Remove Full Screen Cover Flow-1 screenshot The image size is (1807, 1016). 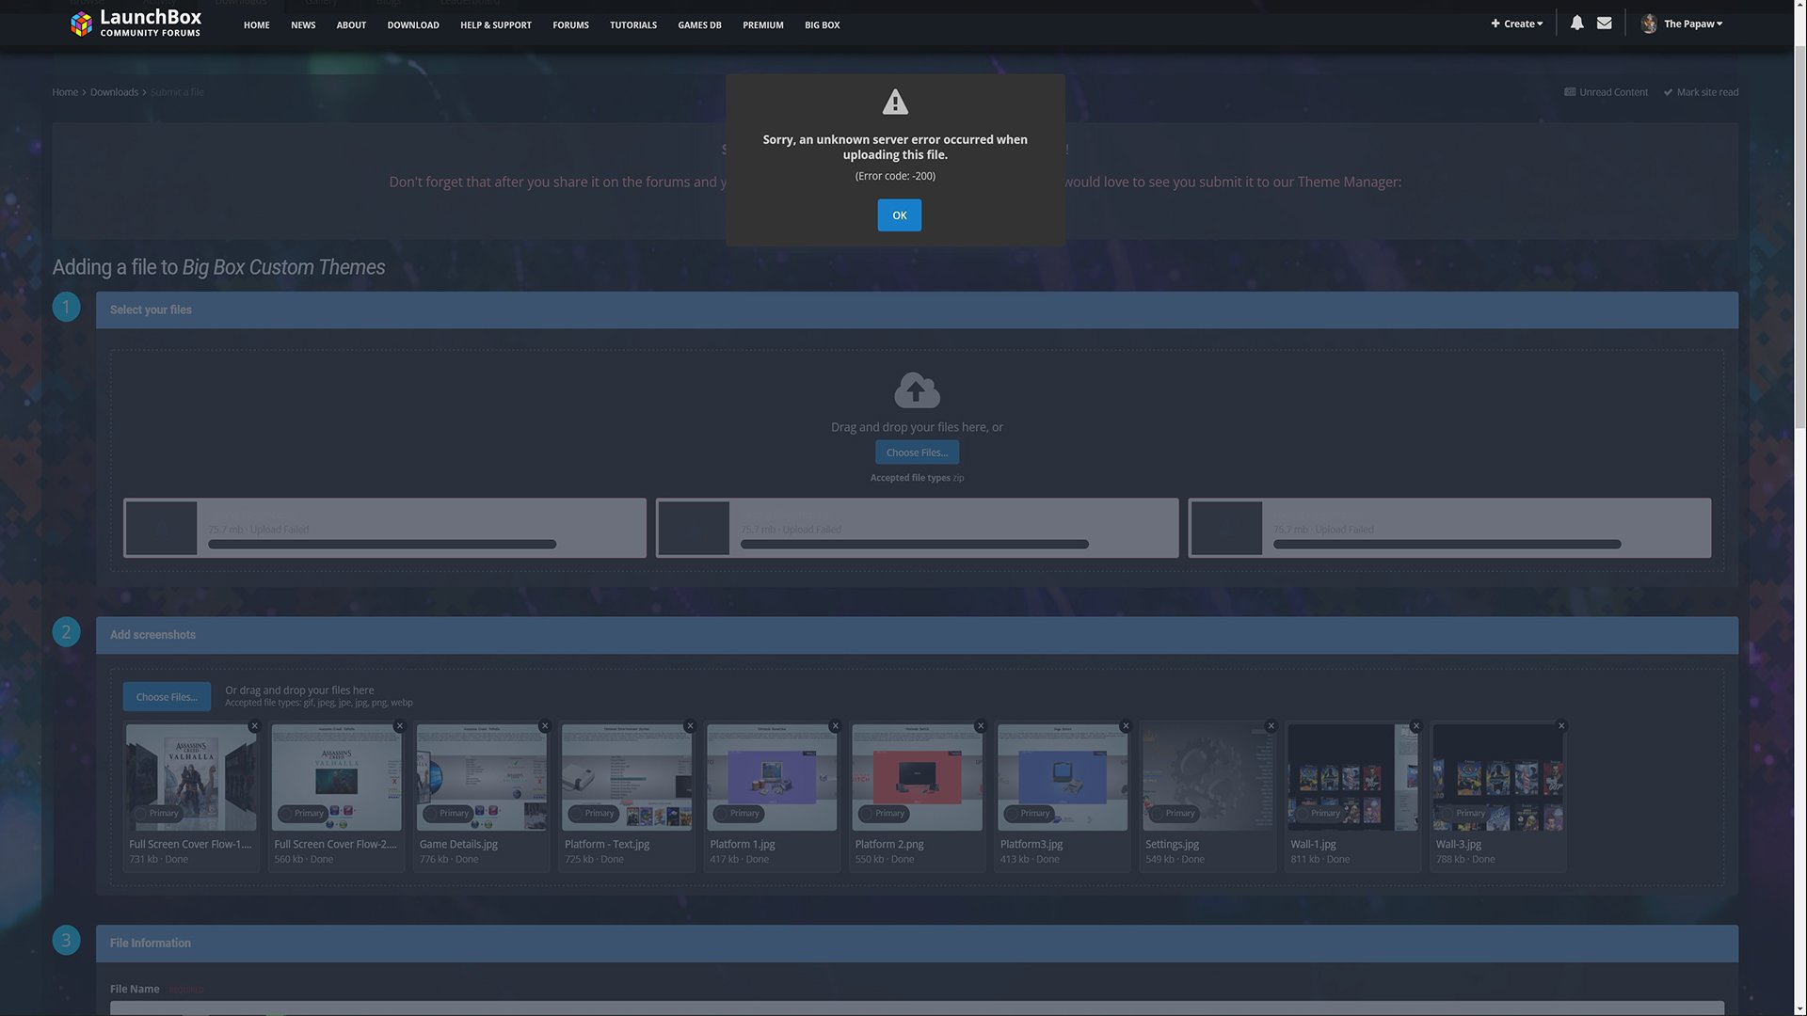click(254, 726)
